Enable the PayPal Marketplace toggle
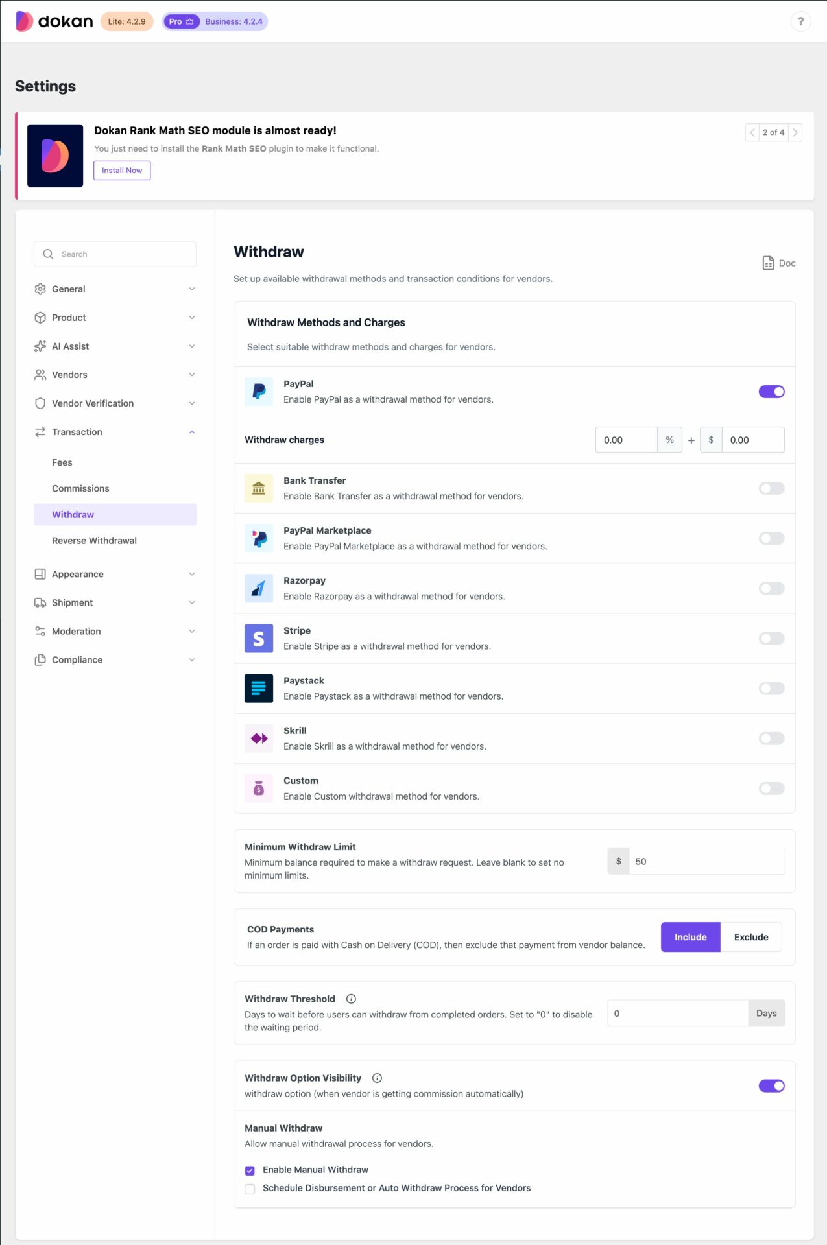 (x=771, y=538)
